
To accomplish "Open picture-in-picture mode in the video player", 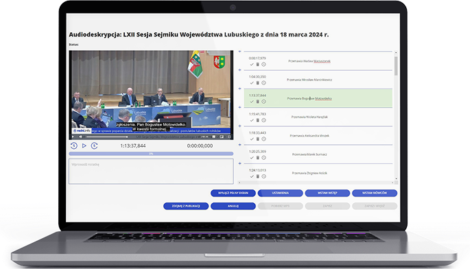I will [x=222, y=137].
